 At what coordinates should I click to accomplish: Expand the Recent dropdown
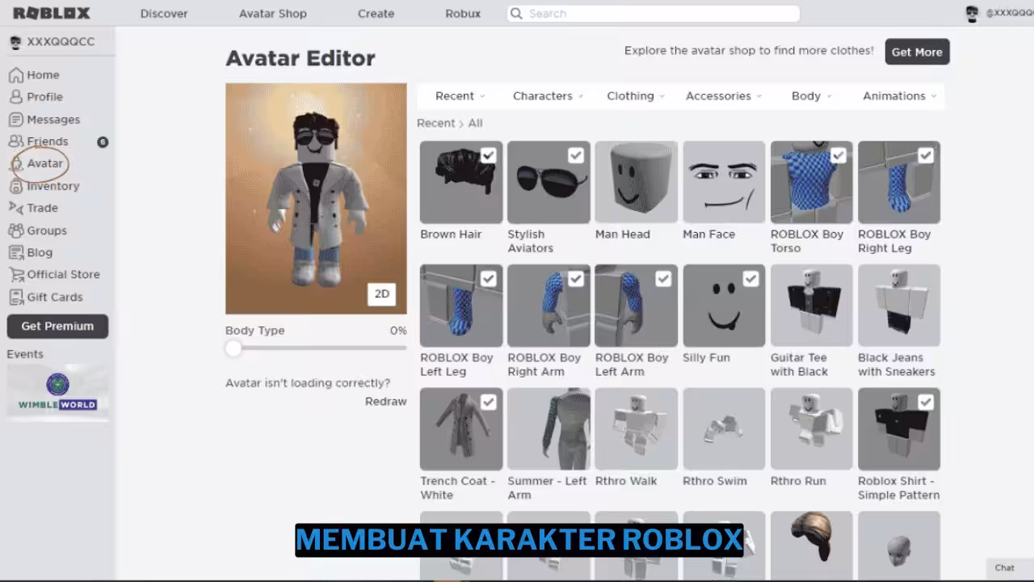pyautogui.click(x=460, y=95)
